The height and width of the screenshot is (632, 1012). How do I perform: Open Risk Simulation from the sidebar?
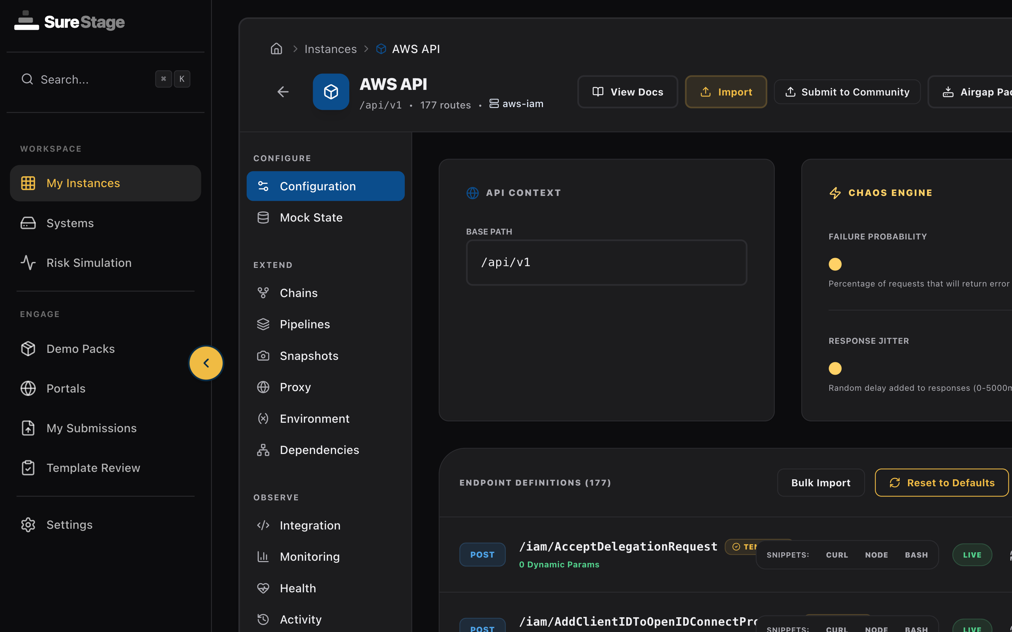click(89, 263)
